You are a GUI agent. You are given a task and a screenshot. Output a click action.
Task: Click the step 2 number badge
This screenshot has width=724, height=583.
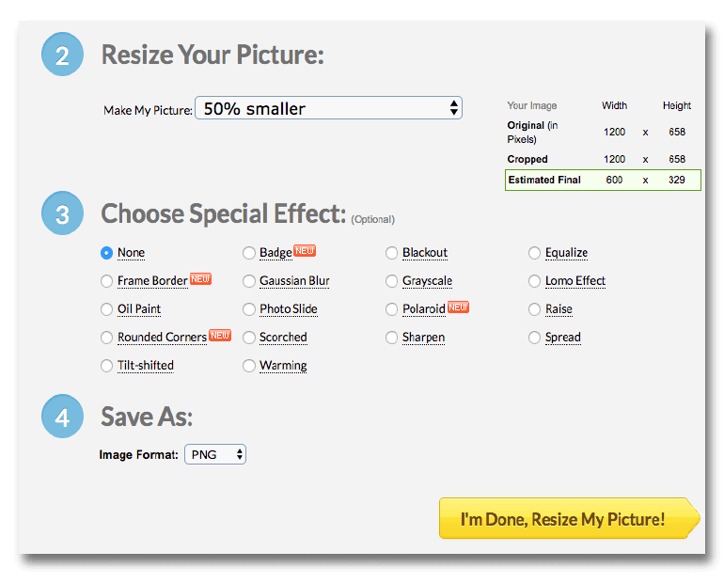(62, 55)
